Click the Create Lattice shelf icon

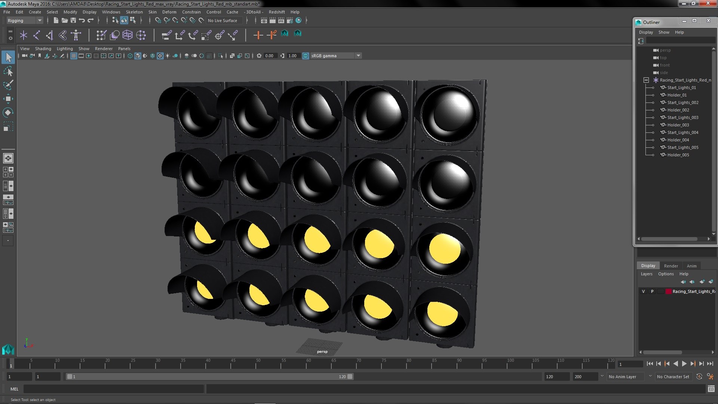(x=128, y=35)
